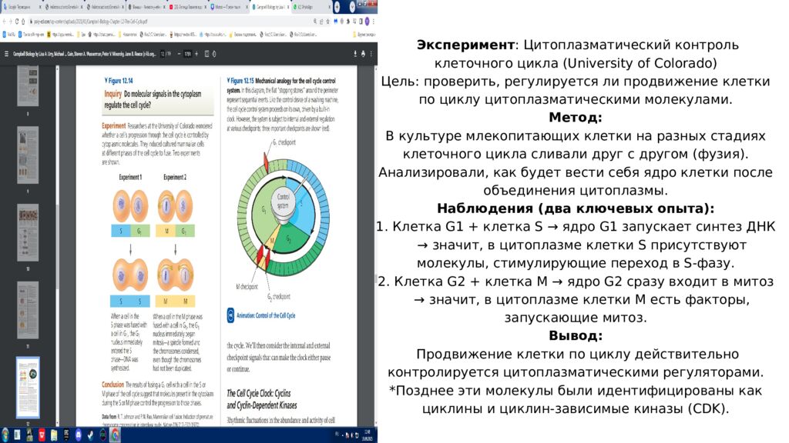Toggle the PDF viewer sidebar menu

6,55
